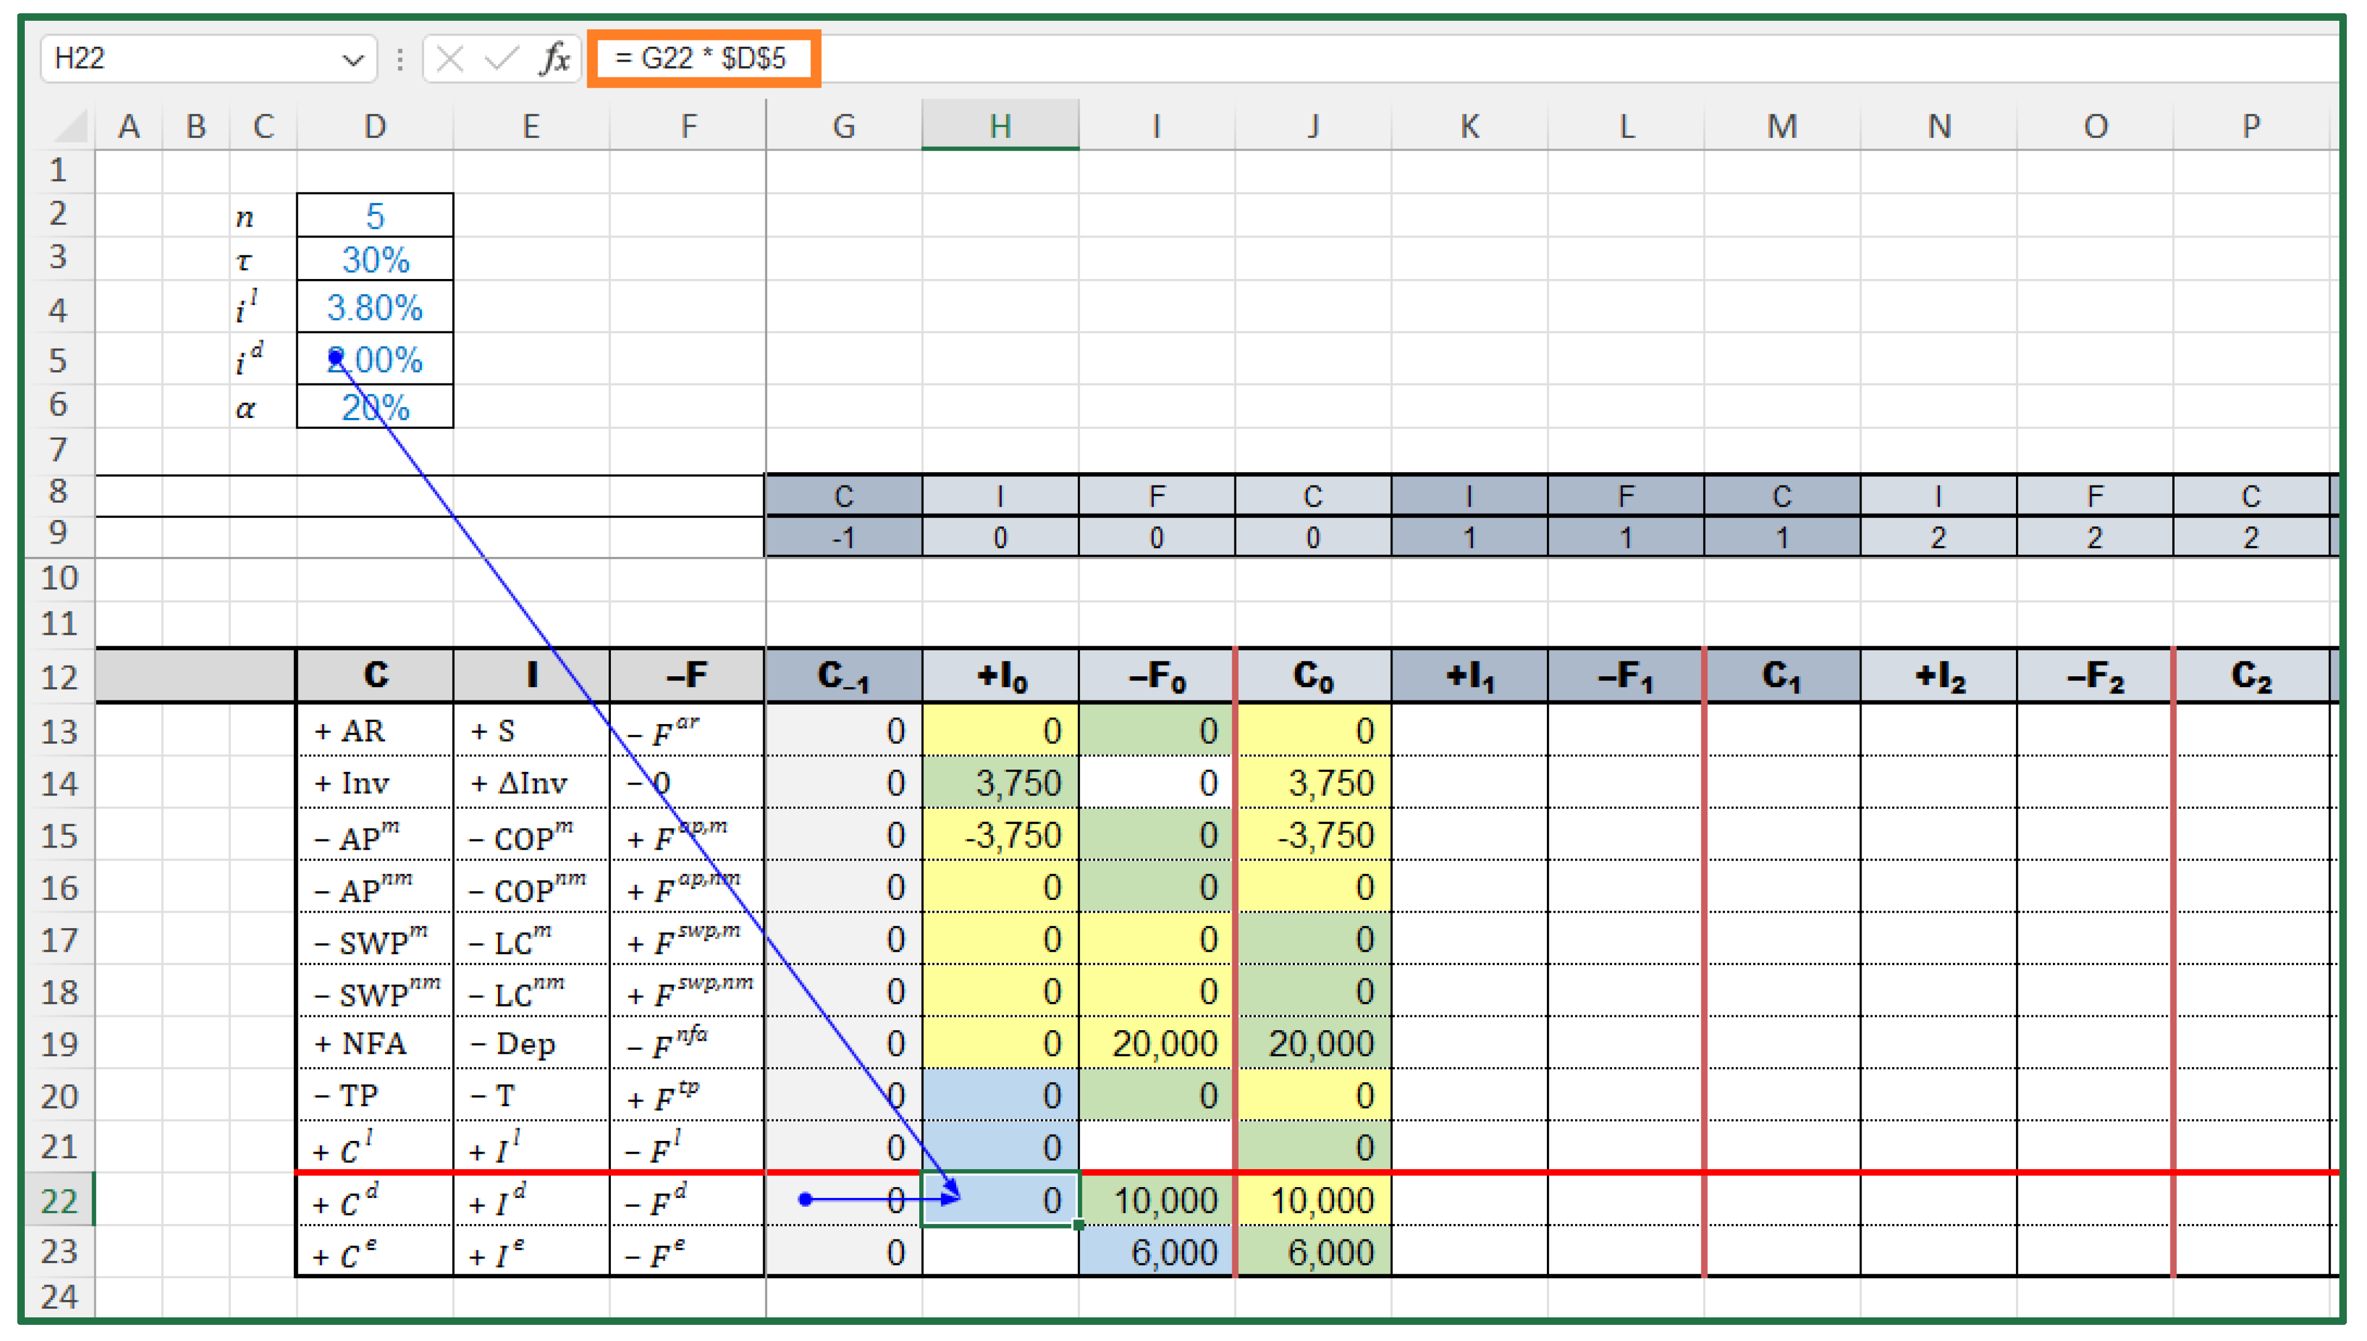Click cell D2 containing value 5
This screenshot has width=2367, height=1341.
point(375,216)
